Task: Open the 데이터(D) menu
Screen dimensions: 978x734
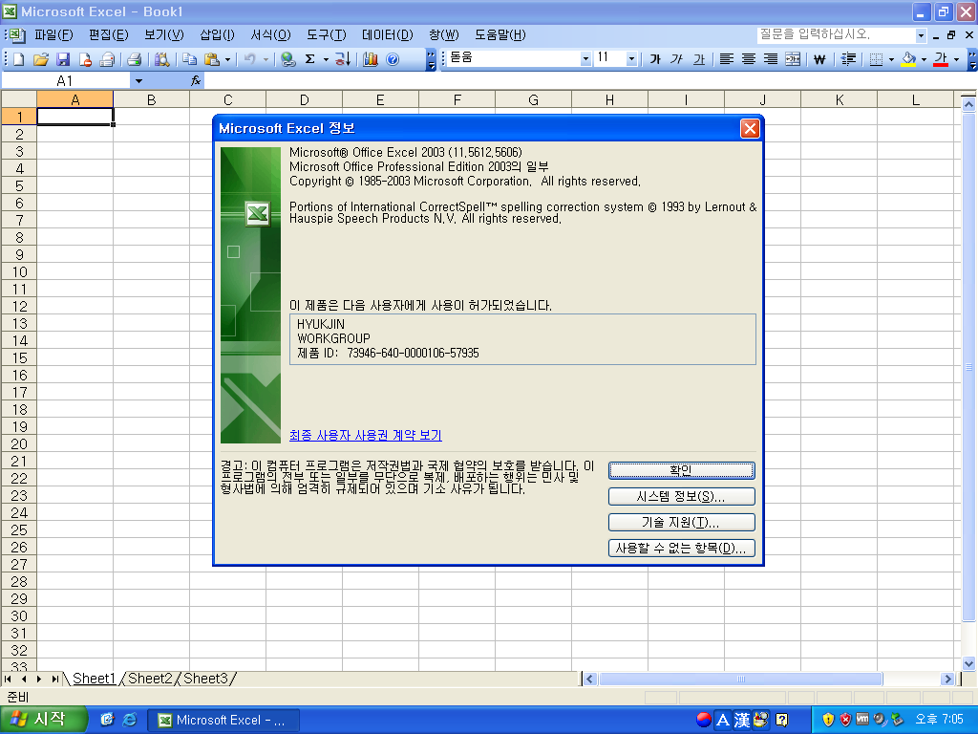Action: click(x=388, y=35)
